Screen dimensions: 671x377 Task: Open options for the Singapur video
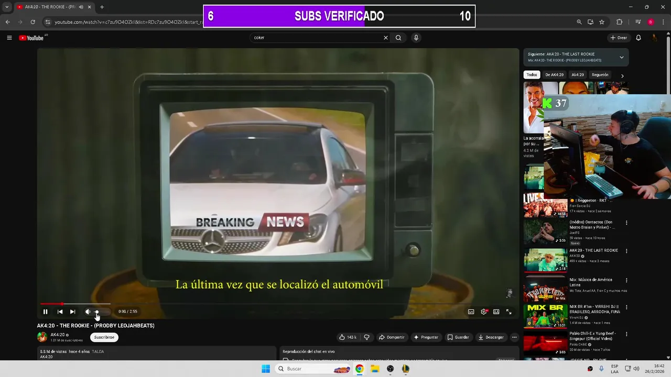(x=626, y=334)
